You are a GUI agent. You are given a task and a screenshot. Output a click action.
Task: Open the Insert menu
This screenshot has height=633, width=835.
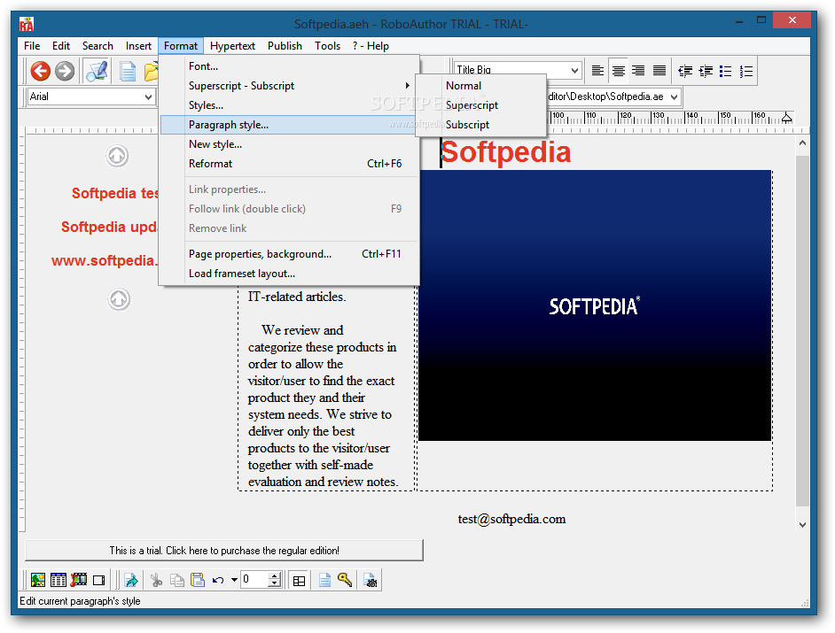pyautogui.click(x=138, y=46)
